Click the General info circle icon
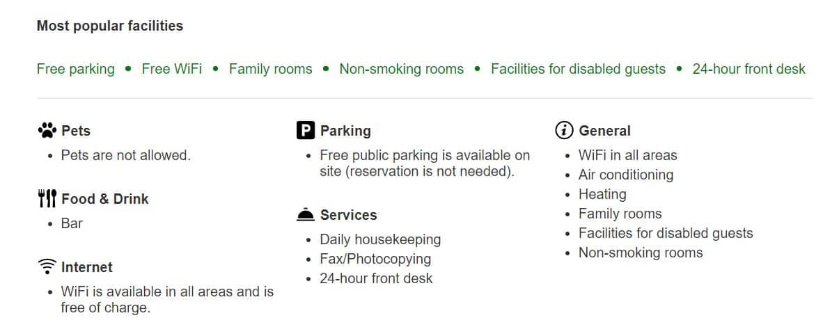This screenshot has width=823, height=327. (x=564, y=130)
